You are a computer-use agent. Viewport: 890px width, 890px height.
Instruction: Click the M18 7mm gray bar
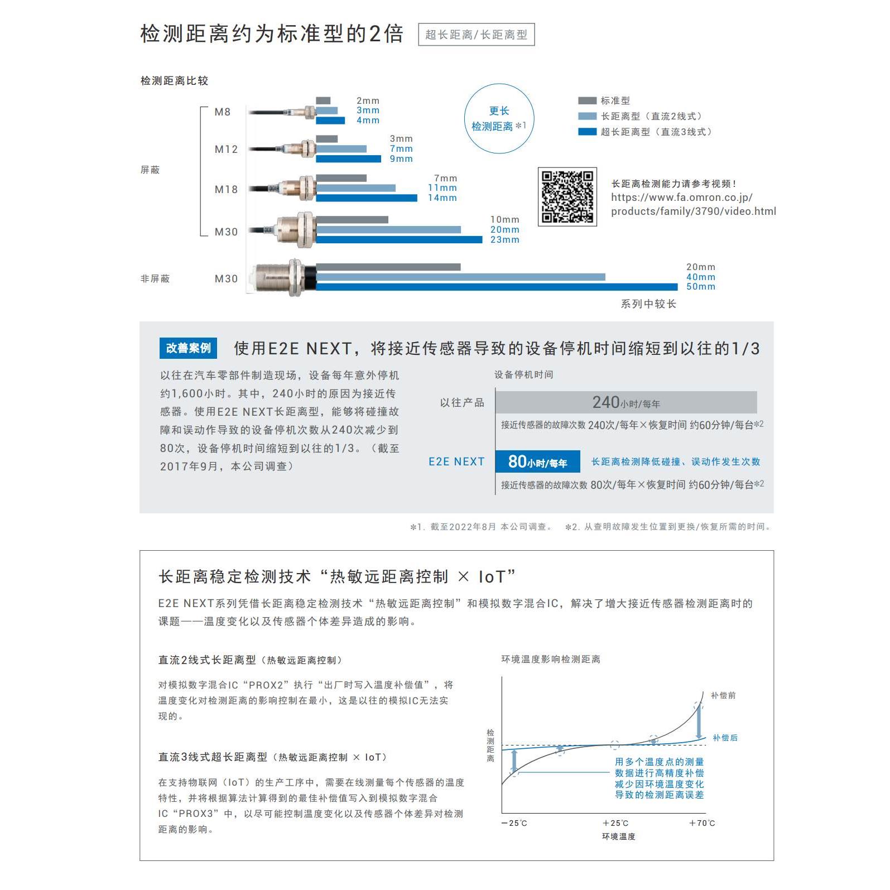[341, 178]
